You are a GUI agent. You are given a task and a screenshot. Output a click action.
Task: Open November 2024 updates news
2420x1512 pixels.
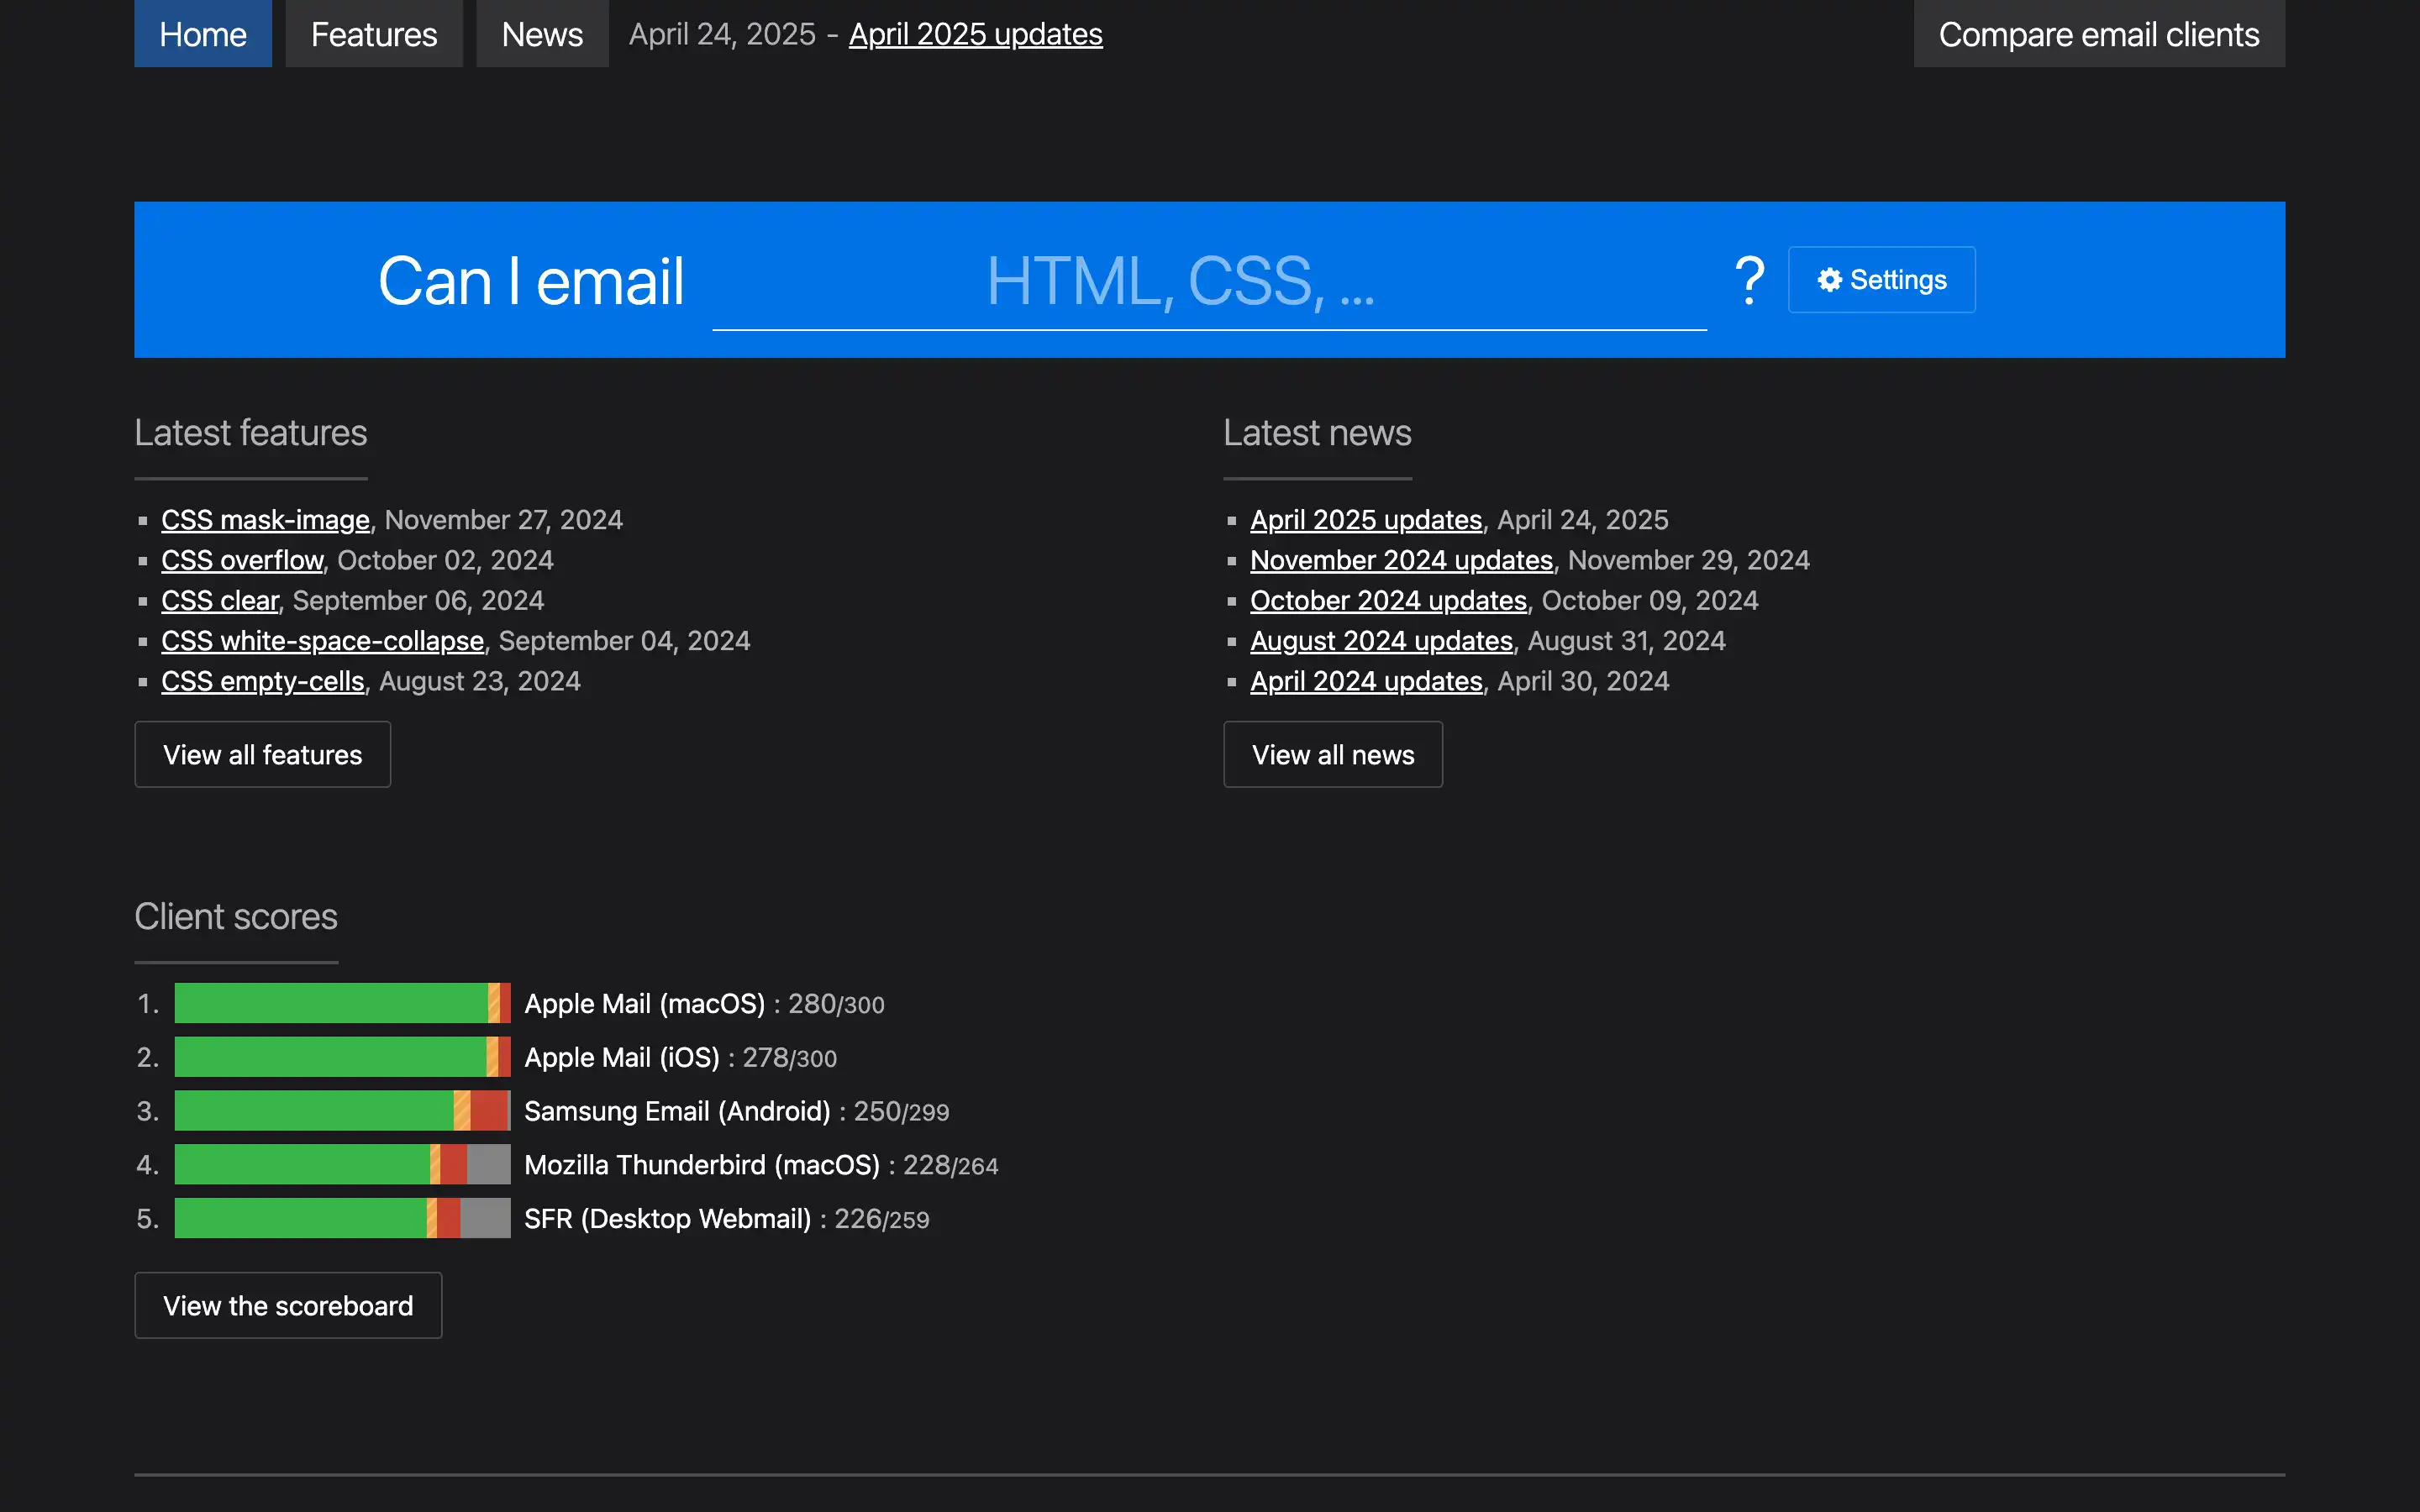[1401, 560]
